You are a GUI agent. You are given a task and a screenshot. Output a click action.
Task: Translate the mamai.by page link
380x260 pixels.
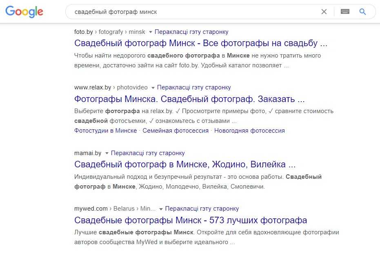click(x=148, y=153)
